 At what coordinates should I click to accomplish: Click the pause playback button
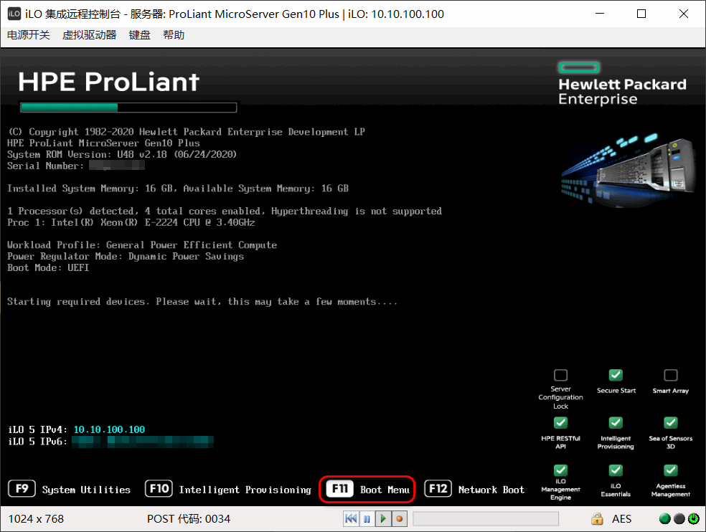[x=367, y=519]
